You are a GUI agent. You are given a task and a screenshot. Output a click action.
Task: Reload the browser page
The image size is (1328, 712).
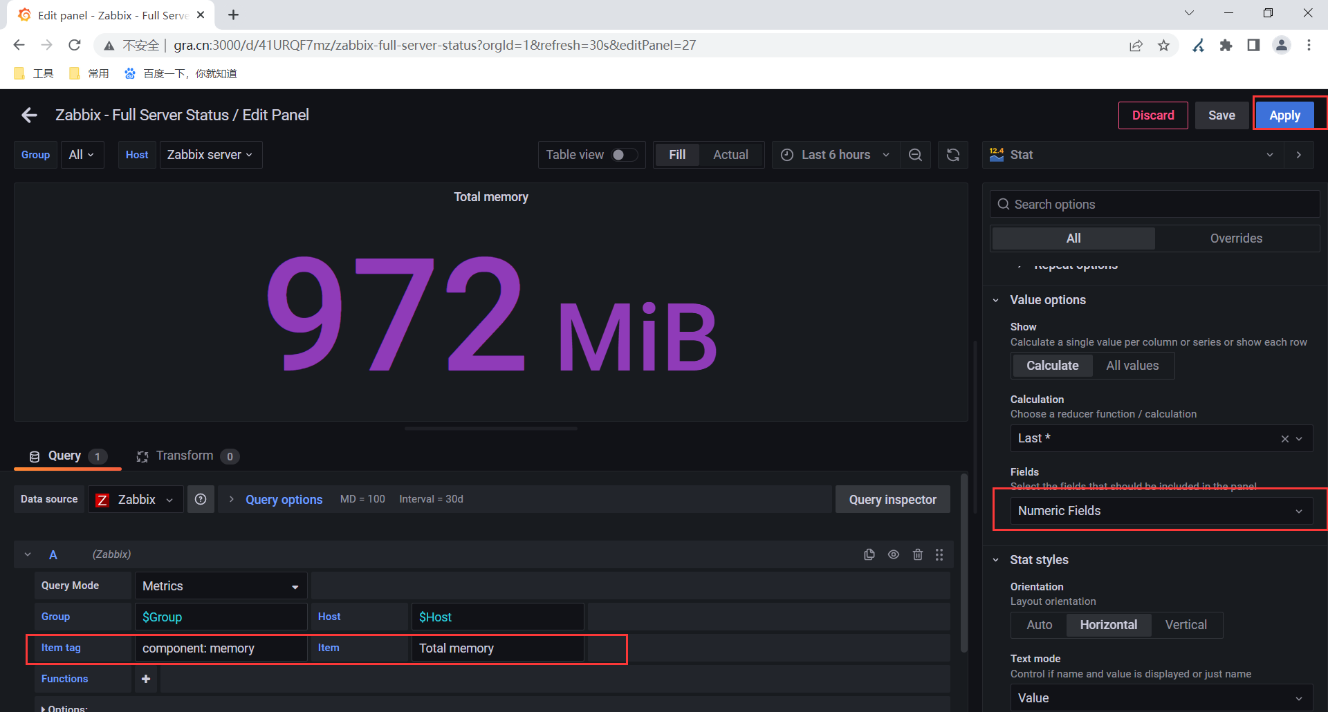click(x=75, y=45)
